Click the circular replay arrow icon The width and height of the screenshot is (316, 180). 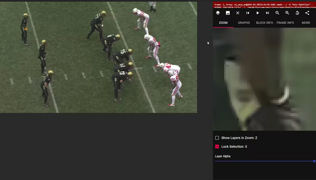[297, 13]
